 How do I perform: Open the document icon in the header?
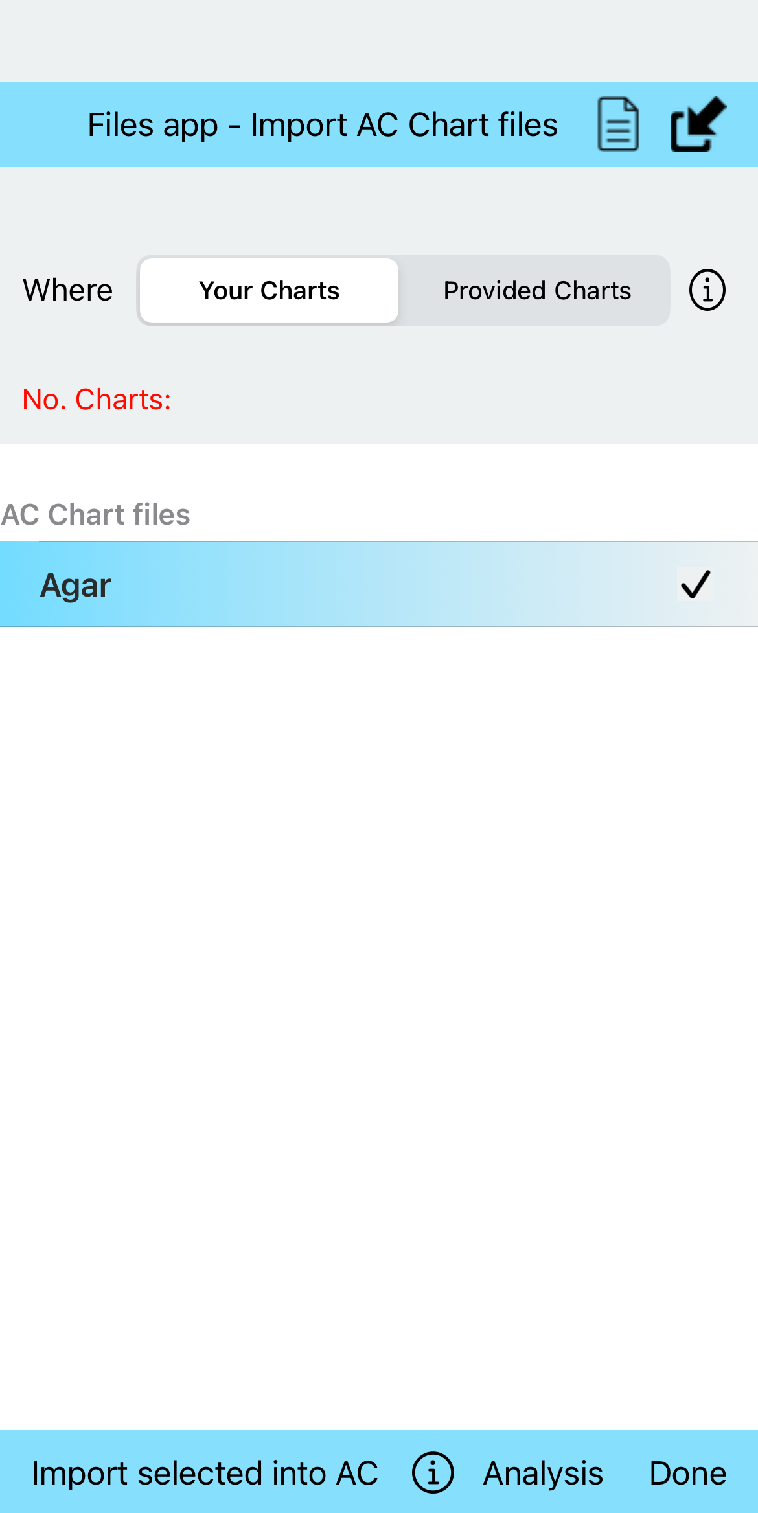coord(618,124)
